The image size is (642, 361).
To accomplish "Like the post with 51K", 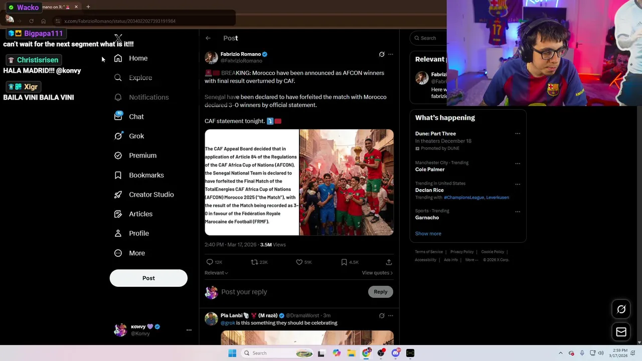I will click(299, 262).
